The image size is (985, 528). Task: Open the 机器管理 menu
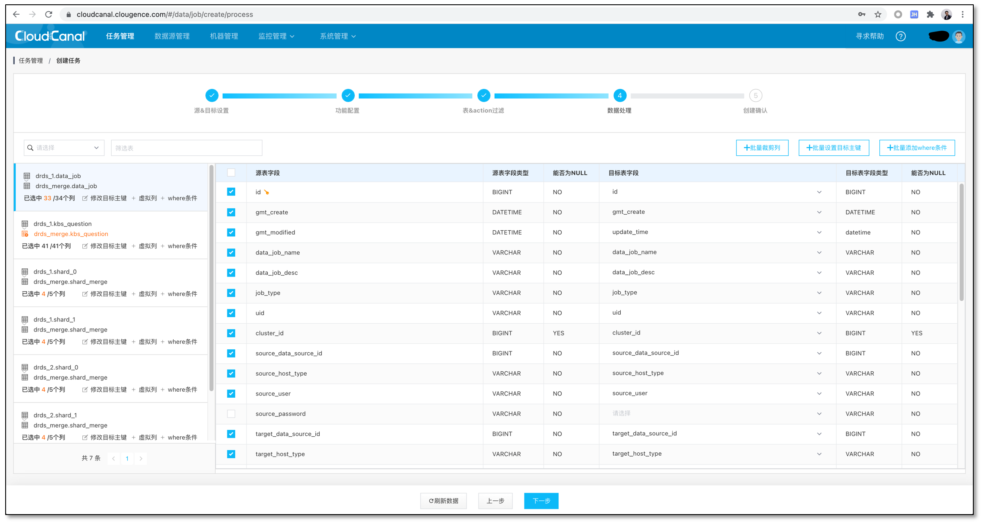[224, 36]
